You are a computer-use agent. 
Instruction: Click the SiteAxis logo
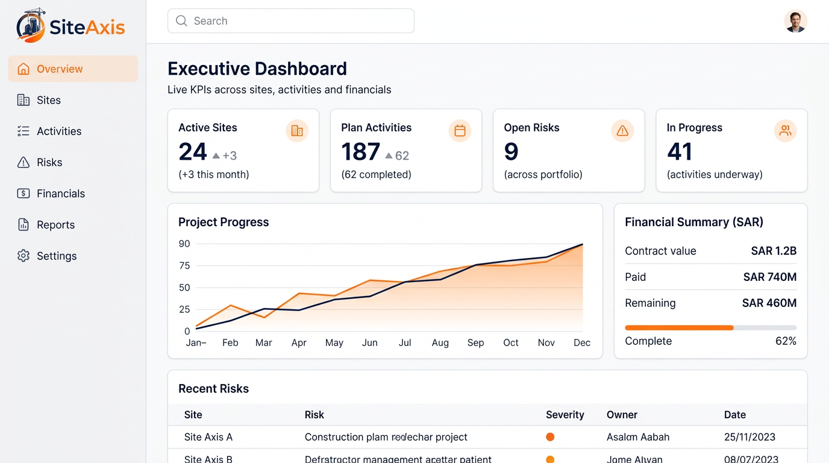(70, 26)
